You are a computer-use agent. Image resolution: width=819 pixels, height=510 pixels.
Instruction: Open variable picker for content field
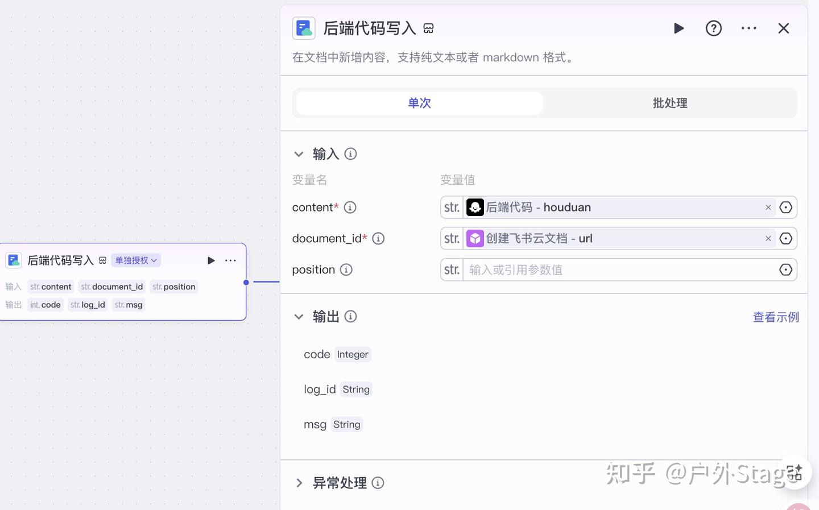point(785,208)
